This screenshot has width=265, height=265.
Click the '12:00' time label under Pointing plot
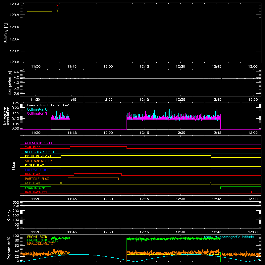point(108,67)
